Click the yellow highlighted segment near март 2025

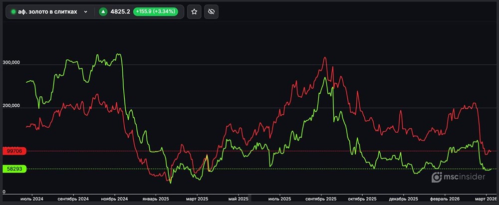tap(206, 160)
